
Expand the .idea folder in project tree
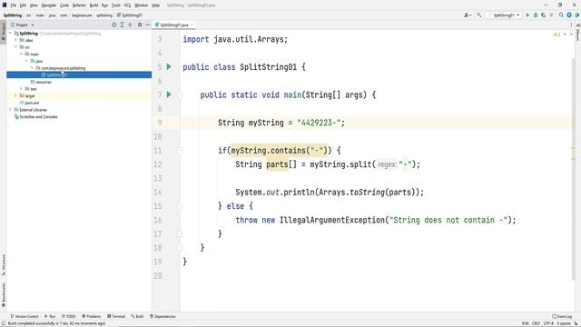coord(16,40)
